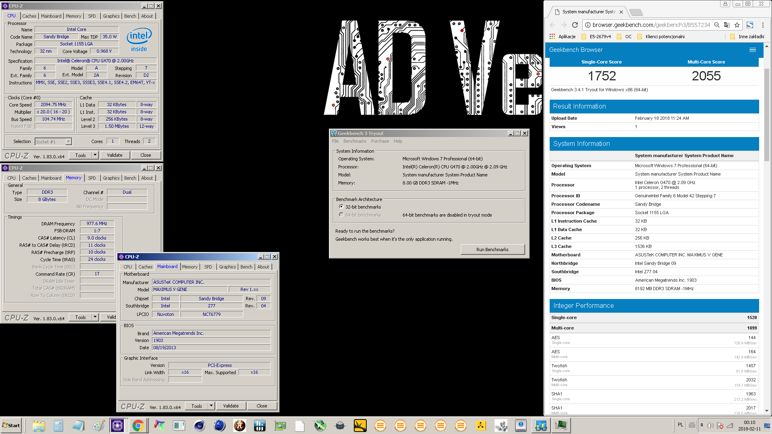Switch to CPU-Z in the taskbar
The height and width of the screenshot is (434, 772).
coord(117,426)
